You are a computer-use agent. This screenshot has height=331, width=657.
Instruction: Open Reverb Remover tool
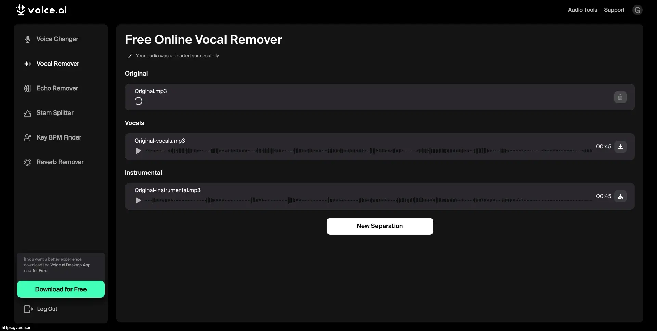pos(60,162)
